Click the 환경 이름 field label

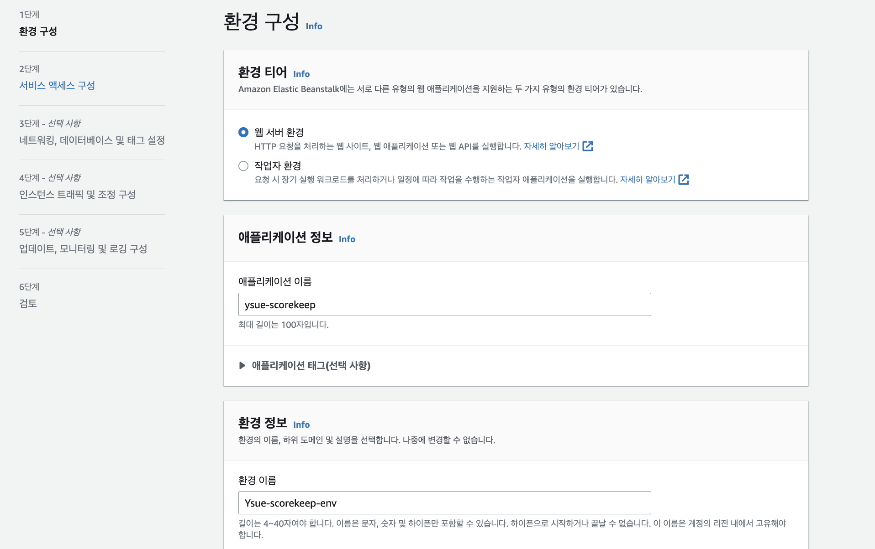tap(257, 481)
